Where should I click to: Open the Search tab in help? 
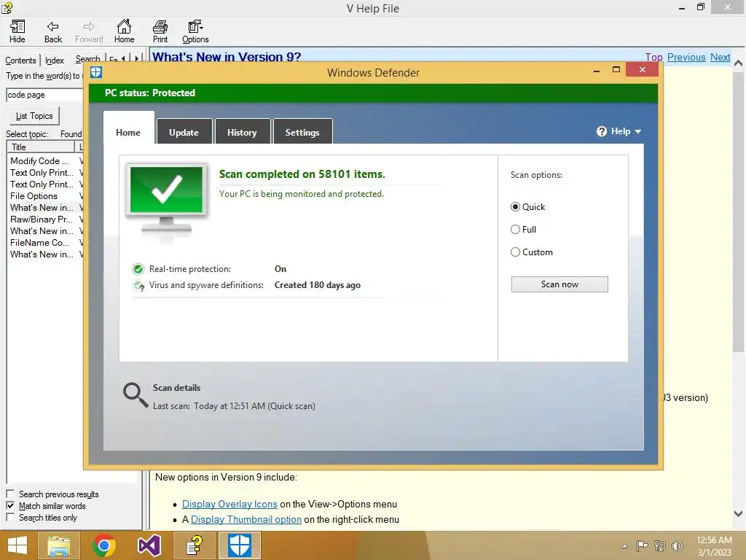[x=88, y=58]
